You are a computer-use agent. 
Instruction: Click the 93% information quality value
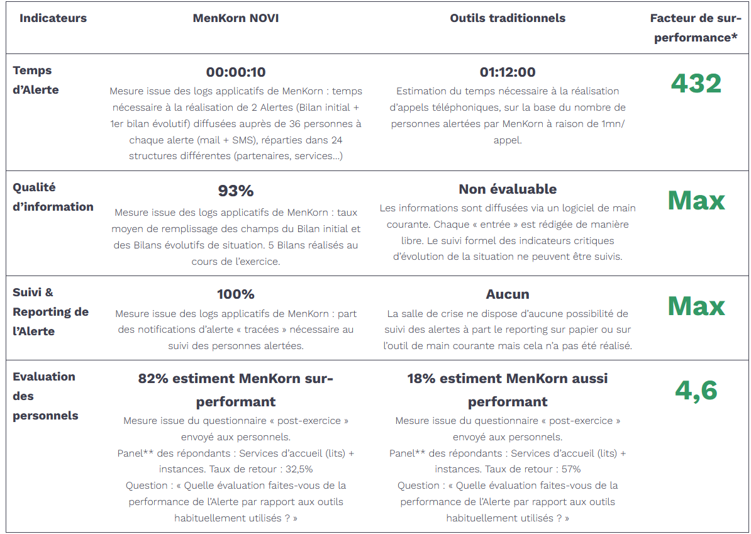(236, 191)
